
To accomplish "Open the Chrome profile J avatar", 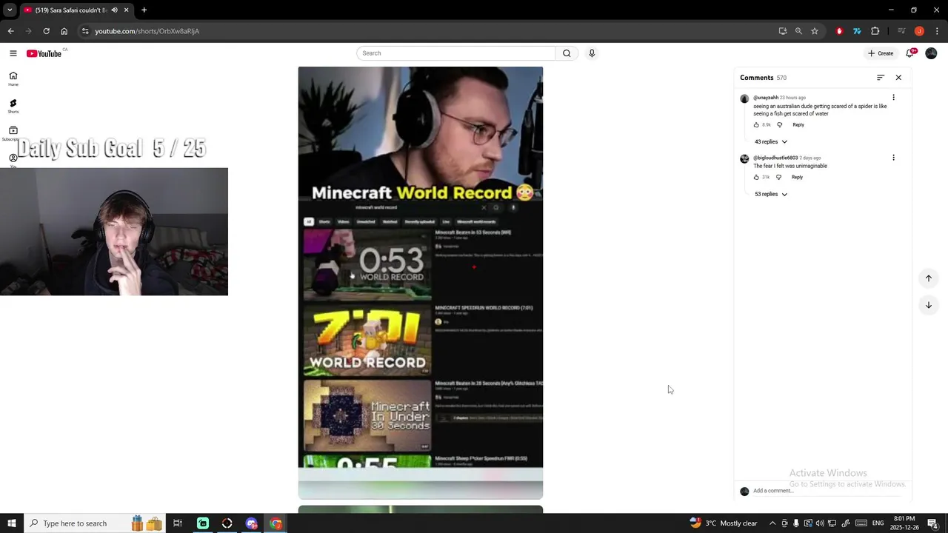I will coord(919,31).
